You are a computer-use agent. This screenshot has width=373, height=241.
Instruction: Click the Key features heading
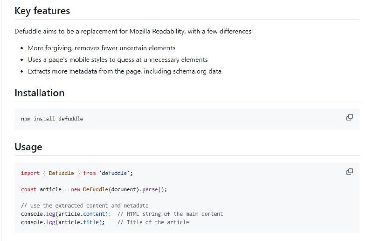[42, 11]
